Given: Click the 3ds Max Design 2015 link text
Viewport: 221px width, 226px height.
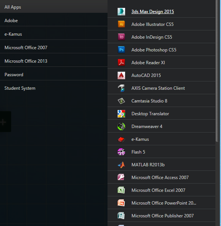Looking at the screenshot, I should (152, 12).
